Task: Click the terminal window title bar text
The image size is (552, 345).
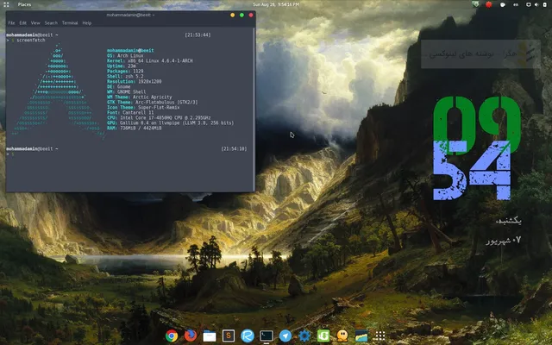Action: point(130,15)
